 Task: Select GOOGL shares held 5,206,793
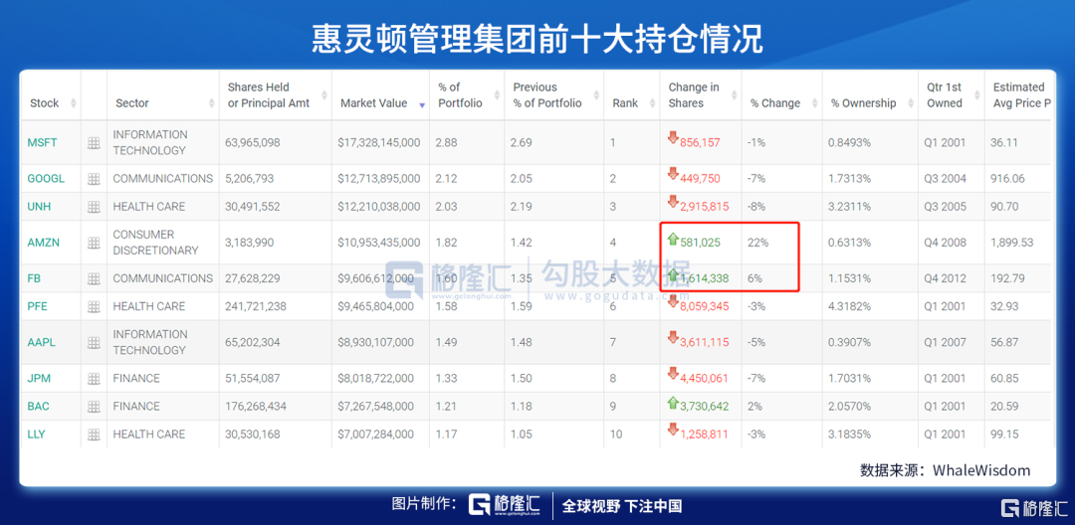[249, 179]
